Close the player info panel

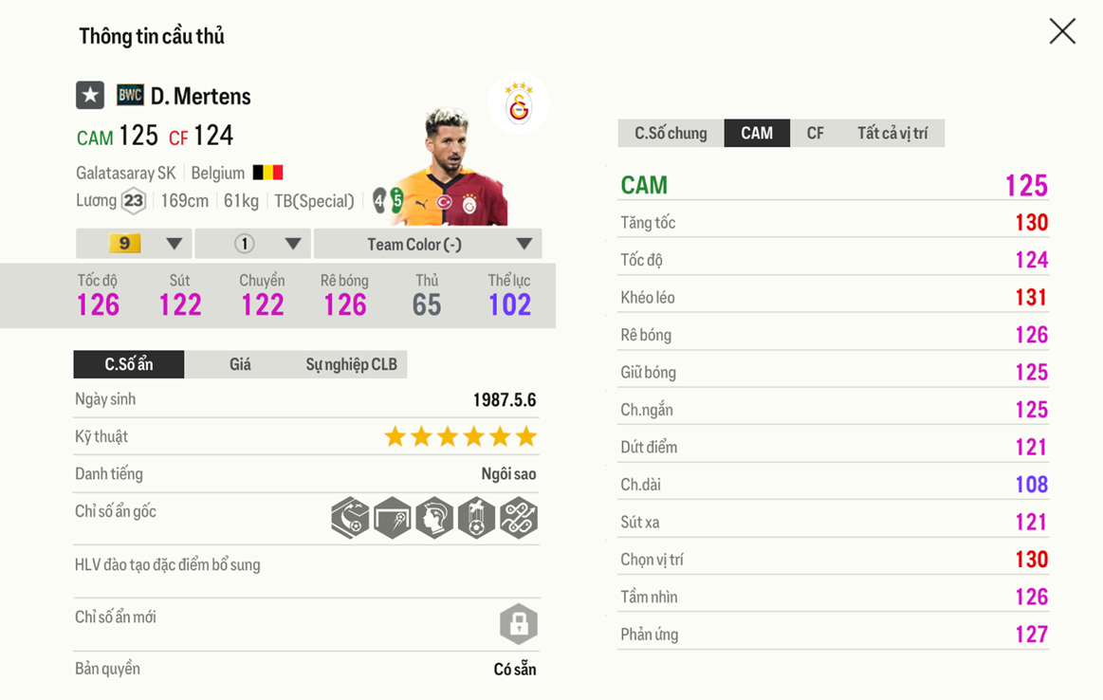1062,31
